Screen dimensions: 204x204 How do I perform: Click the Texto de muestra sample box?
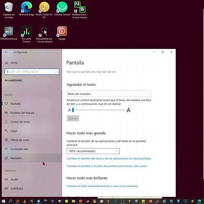(109, 94)
